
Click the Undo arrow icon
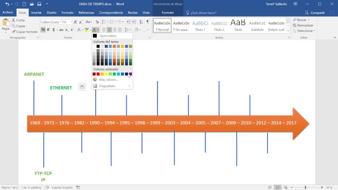(x=7, y=4)
